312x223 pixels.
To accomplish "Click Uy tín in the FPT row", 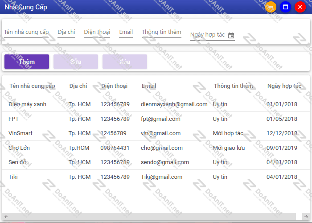I will coord(220,119).
